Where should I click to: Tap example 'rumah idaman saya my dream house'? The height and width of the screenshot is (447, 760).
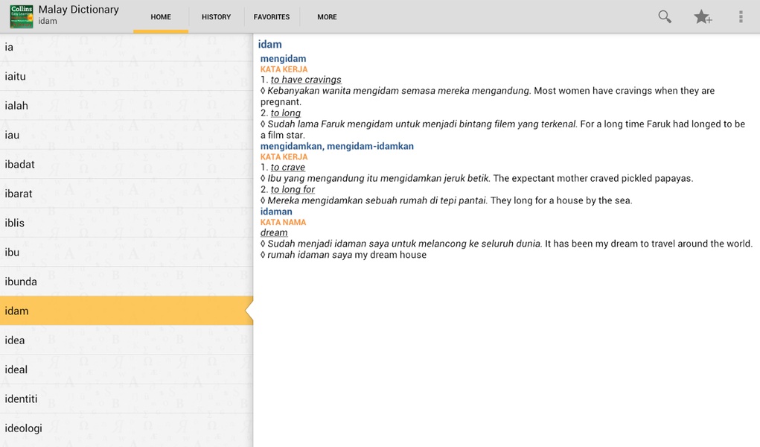[344, 255]
